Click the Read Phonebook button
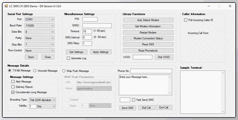The width and height of the screenshot is (238, 120). (148, 51)
